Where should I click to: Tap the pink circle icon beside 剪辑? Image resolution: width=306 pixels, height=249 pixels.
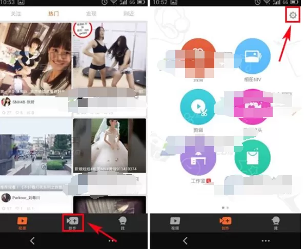(252, 107)
